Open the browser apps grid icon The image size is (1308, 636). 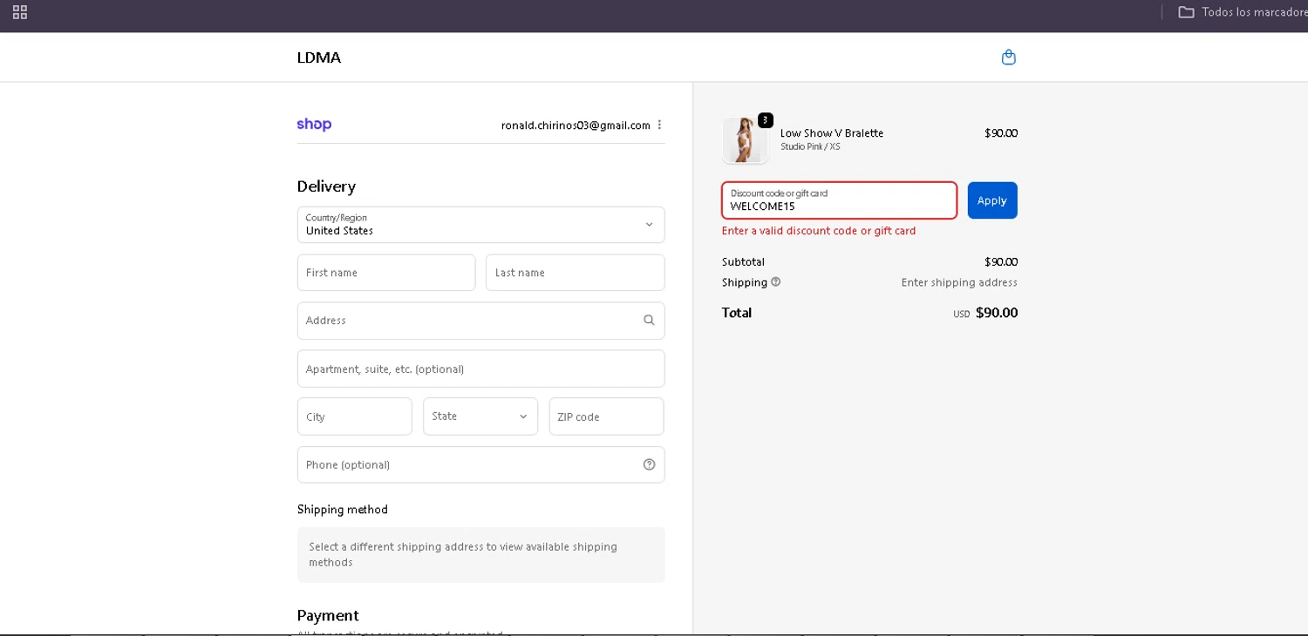tap(20, 12)
